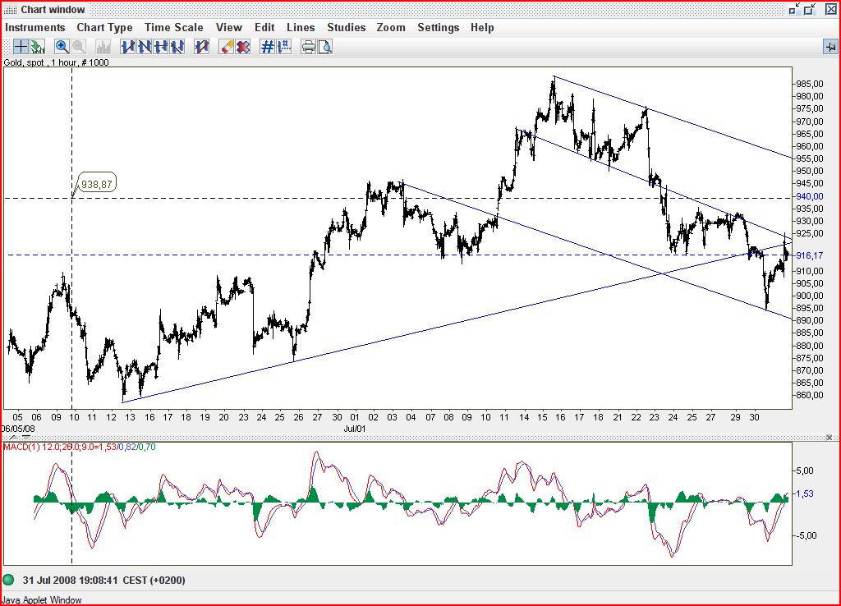Click the pin icon at the toolbar's right end
The height and width of the screenshot is (606, 841).
click(830, 47)
